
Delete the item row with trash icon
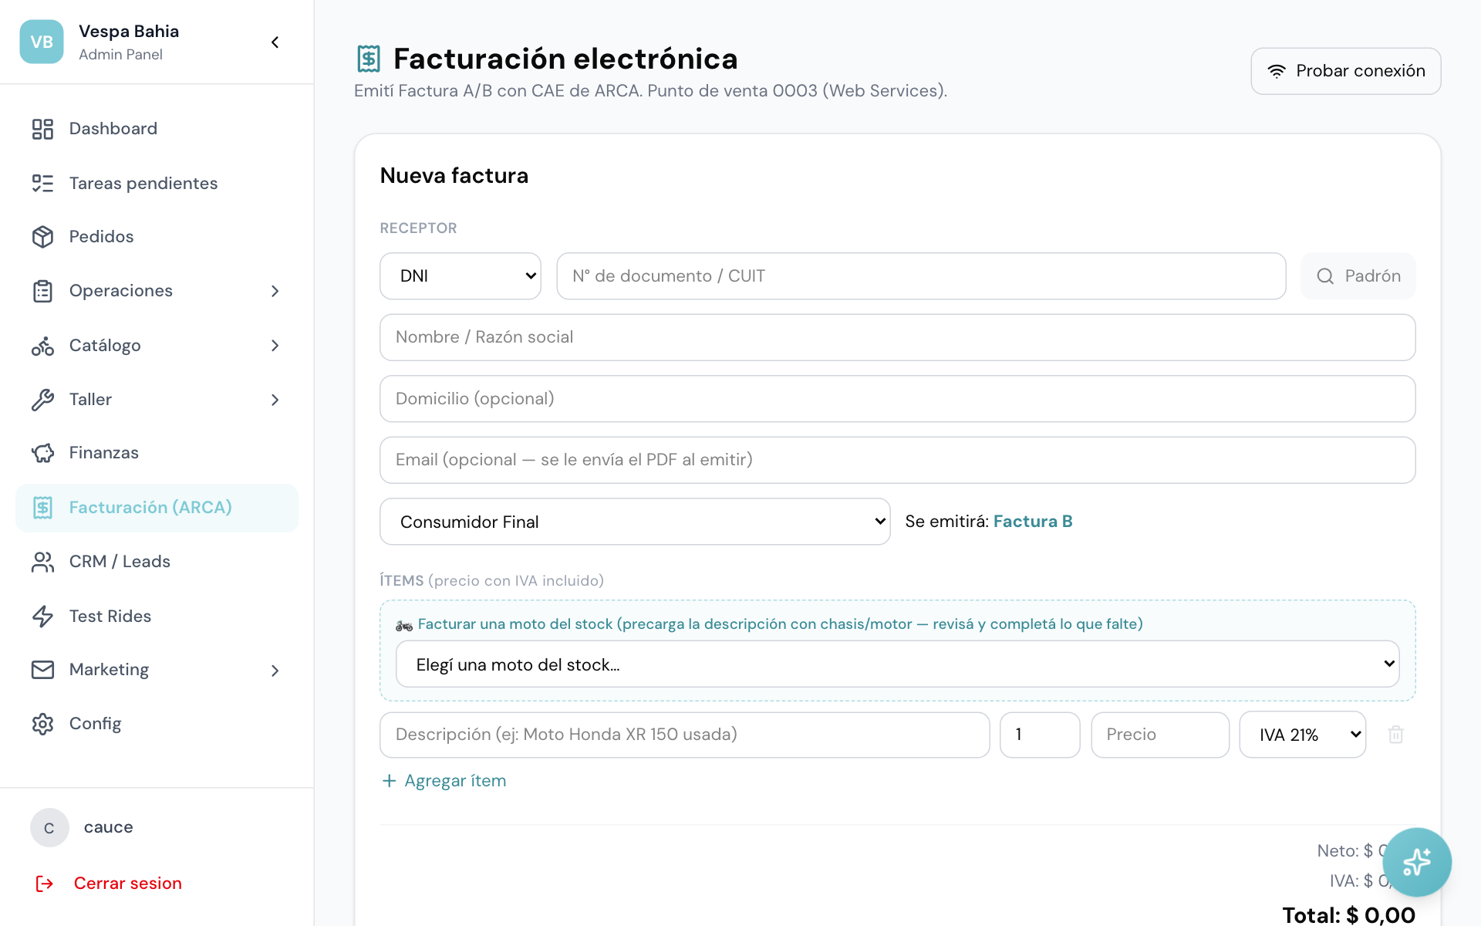[1395, 735]
